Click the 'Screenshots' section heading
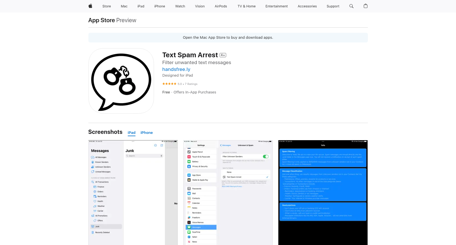The image size is (456, 245). click(105, 132)
